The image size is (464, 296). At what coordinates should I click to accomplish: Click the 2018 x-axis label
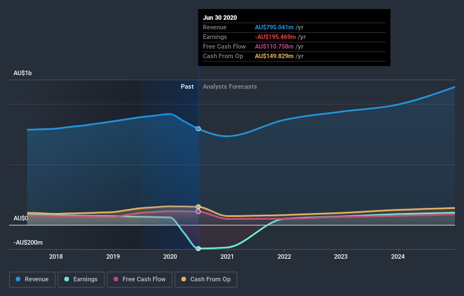pyautogui.click(x=56, y=256)
